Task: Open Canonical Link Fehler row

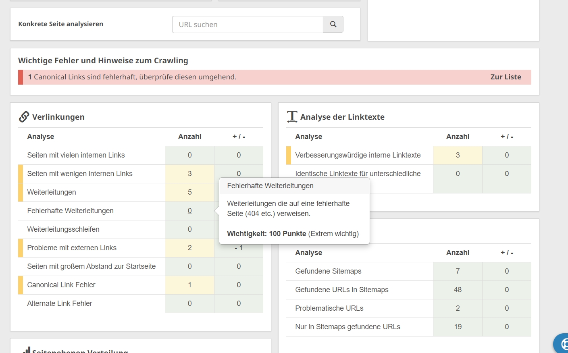Action: pos(61,285)
